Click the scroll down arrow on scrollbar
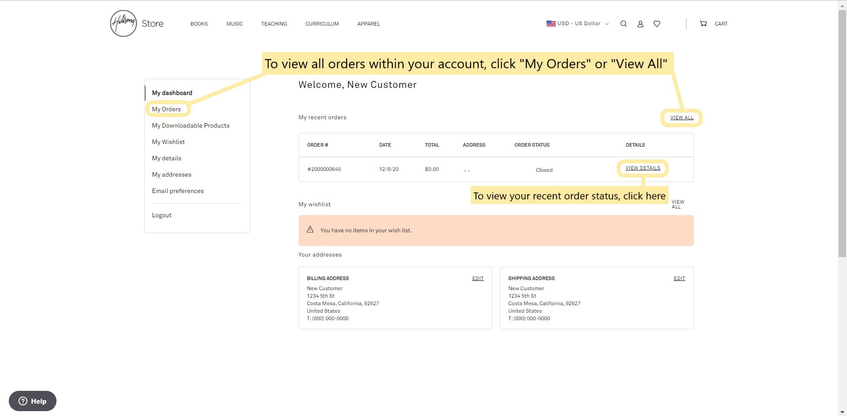This screenshot has height=416, width=847. [842, 412]
